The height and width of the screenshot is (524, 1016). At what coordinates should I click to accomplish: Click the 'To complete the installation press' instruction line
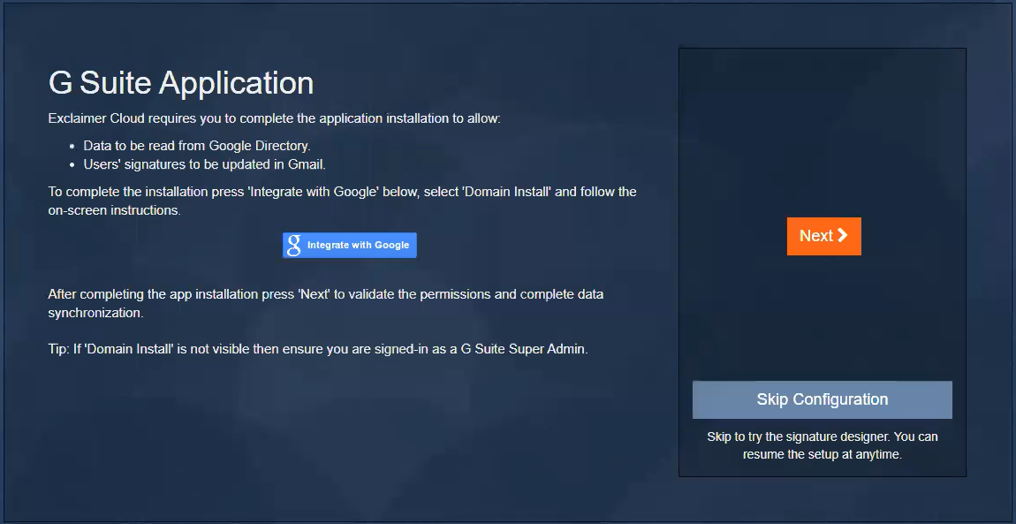[x=342, y=192]
